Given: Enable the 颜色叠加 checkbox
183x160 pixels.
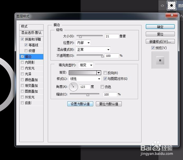Looking at the screenshot, I should click(x=22, y=80).
